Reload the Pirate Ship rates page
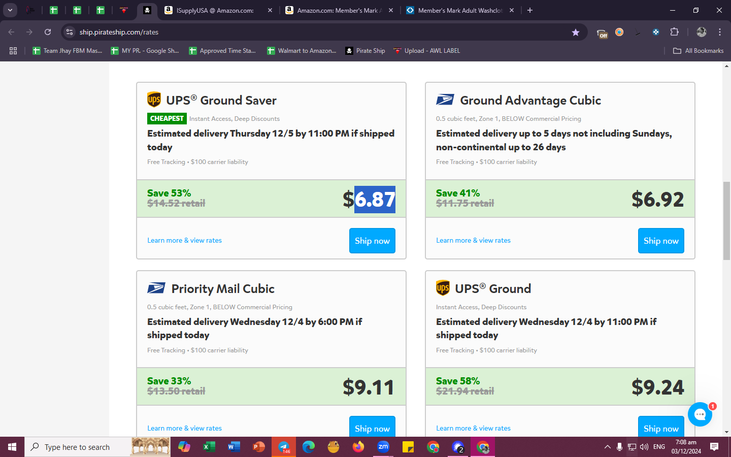The width and height of the screenshot is (731, 457). (48, 32)
